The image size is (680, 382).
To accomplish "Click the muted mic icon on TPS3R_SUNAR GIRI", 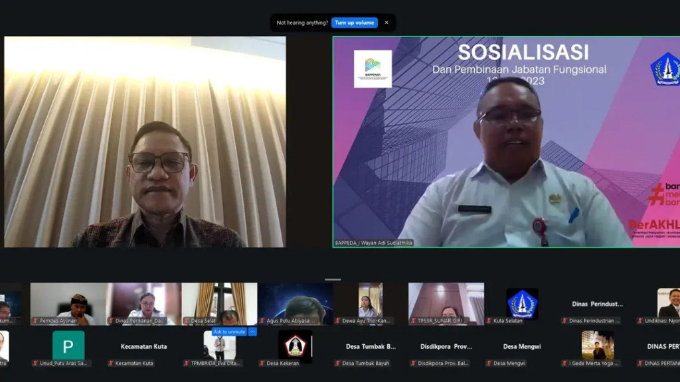I will [413, 321].
